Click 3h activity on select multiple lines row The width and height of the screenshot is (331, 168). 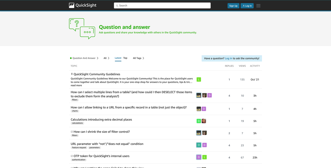click(255, 96)
